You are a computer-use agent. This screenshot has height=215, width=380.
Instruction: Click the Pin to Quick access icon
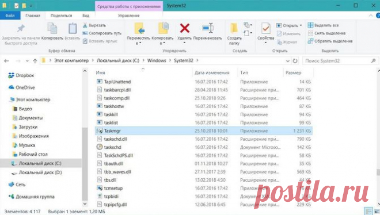coord(21,28)
